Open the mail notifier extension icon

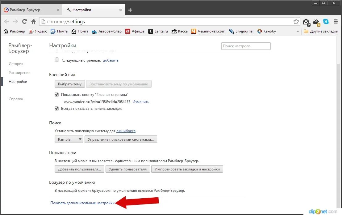pyautogui.click(x=306, y=22)
